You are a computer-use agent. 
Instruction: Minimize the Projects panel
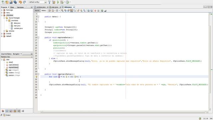(32, 7)
